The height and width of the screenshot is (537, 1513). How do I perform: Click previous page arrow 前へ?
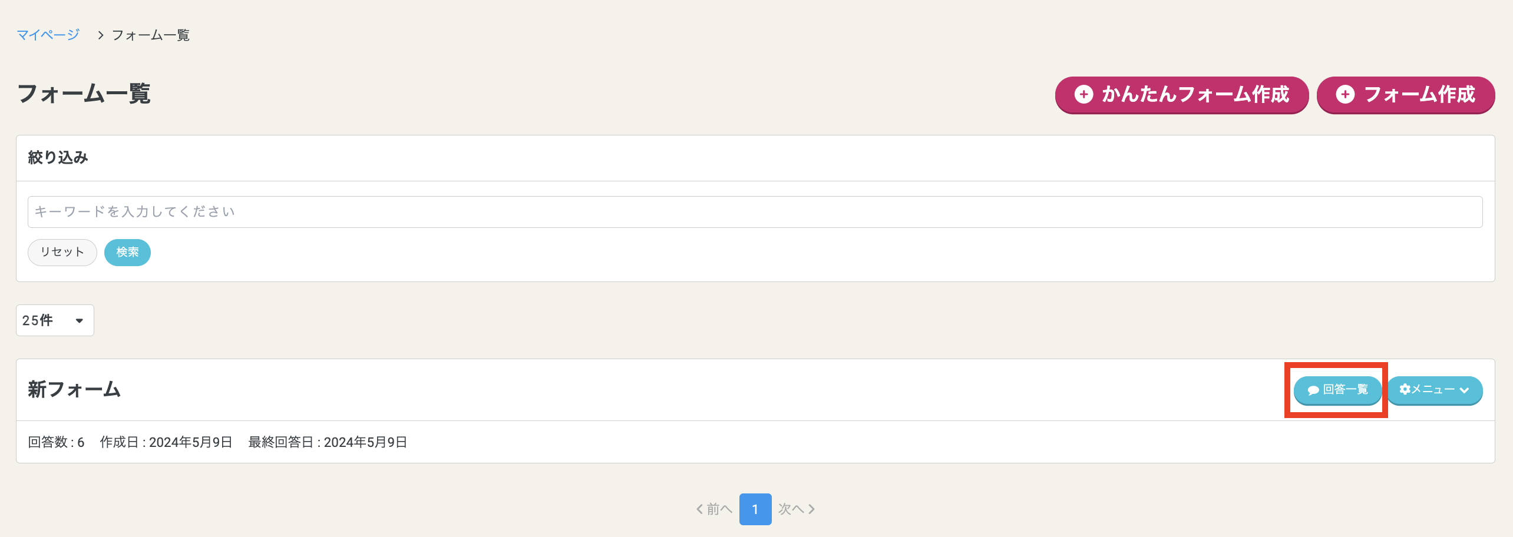click(713, 509)
